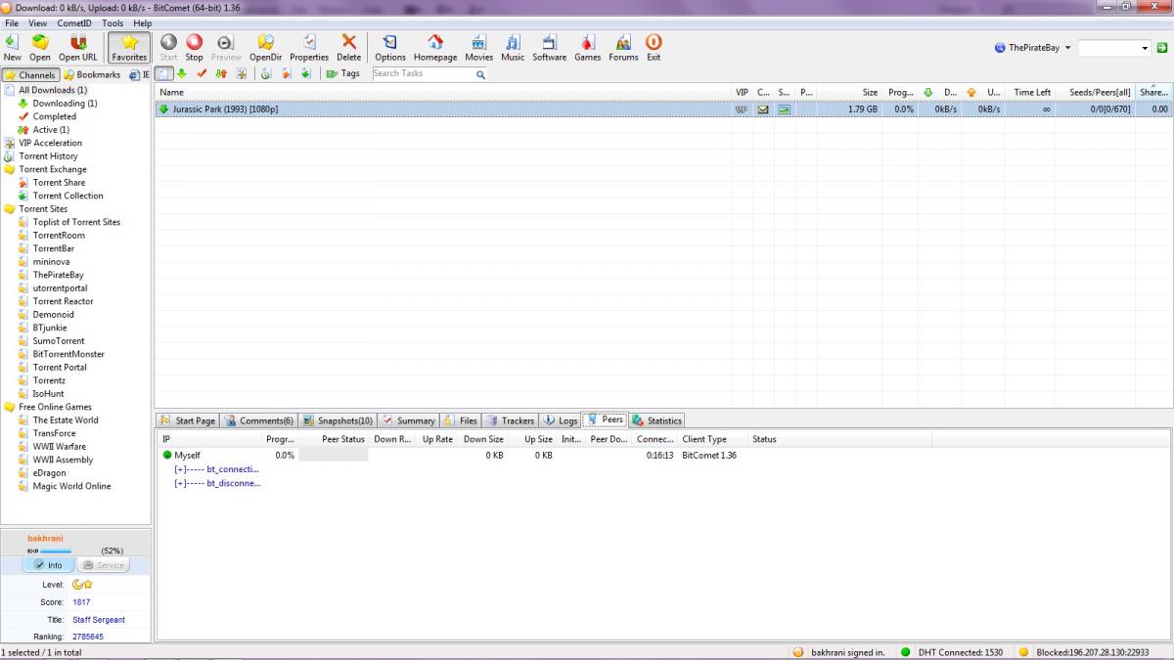The width and height of the screenshot is (1174, 660).
Task: Toggle the Favorites panel button
Action: [129, 47]
